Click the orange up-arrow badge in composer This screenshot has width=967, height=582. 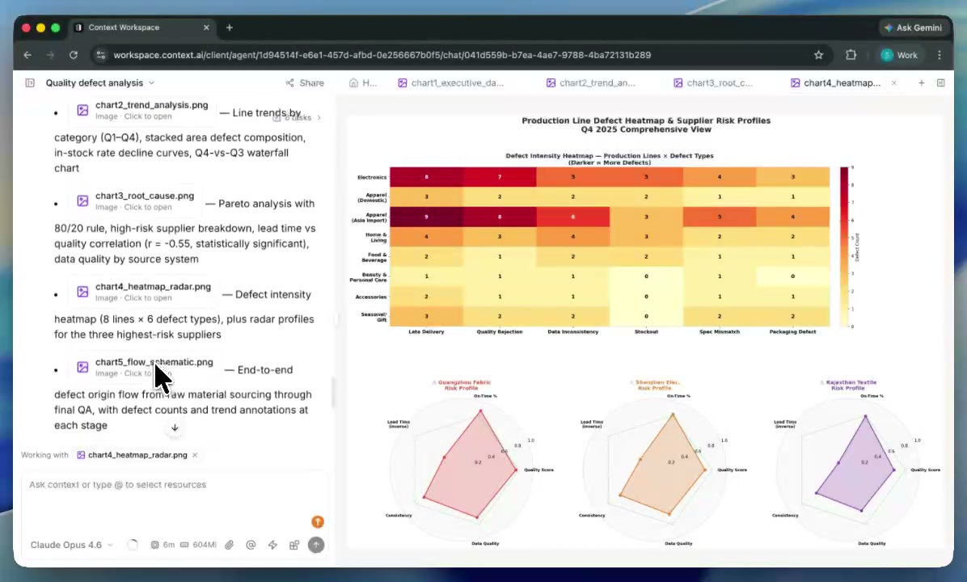(x=318, y=522)
